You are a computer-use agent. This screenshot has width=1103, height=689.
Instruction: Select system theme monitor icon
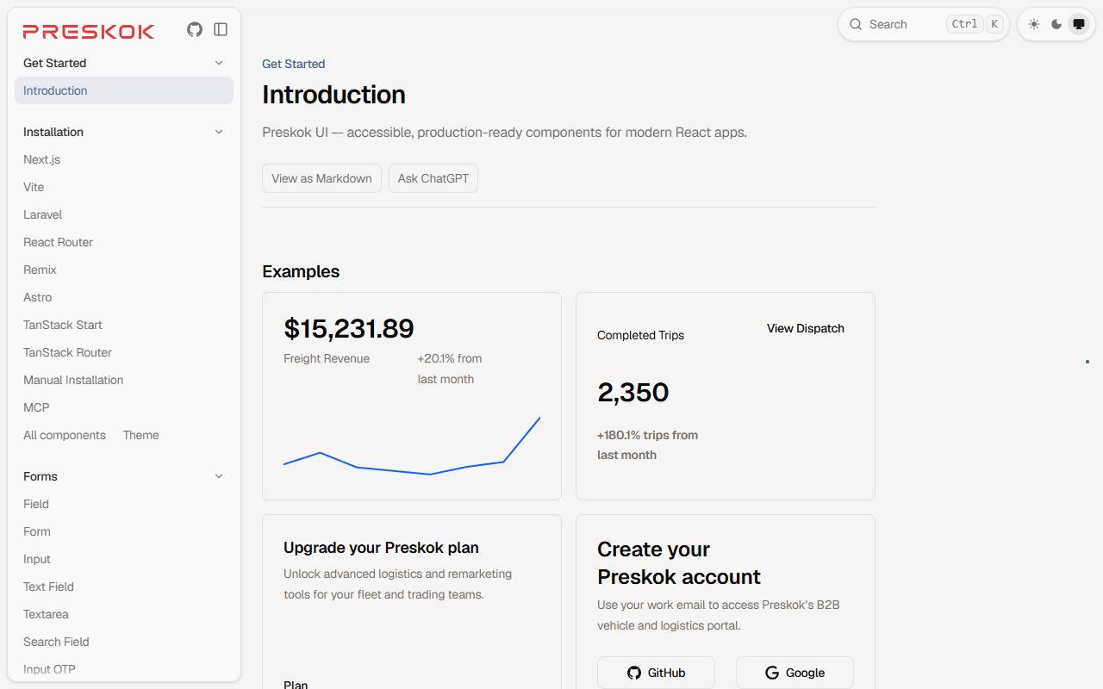coord(1079,24)
